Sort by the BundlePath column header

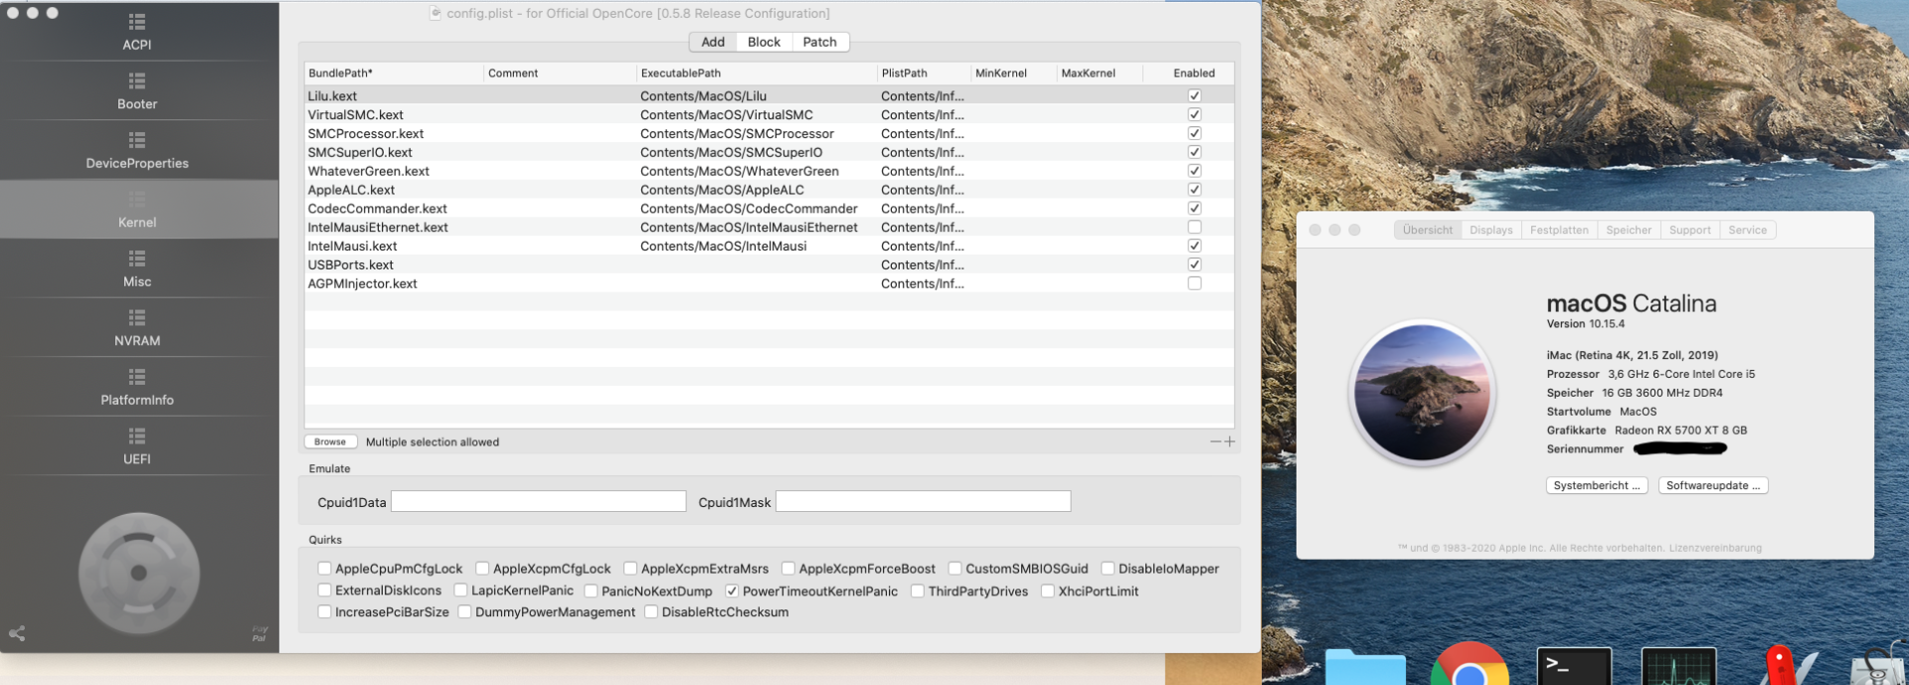(x=394, y=73)
